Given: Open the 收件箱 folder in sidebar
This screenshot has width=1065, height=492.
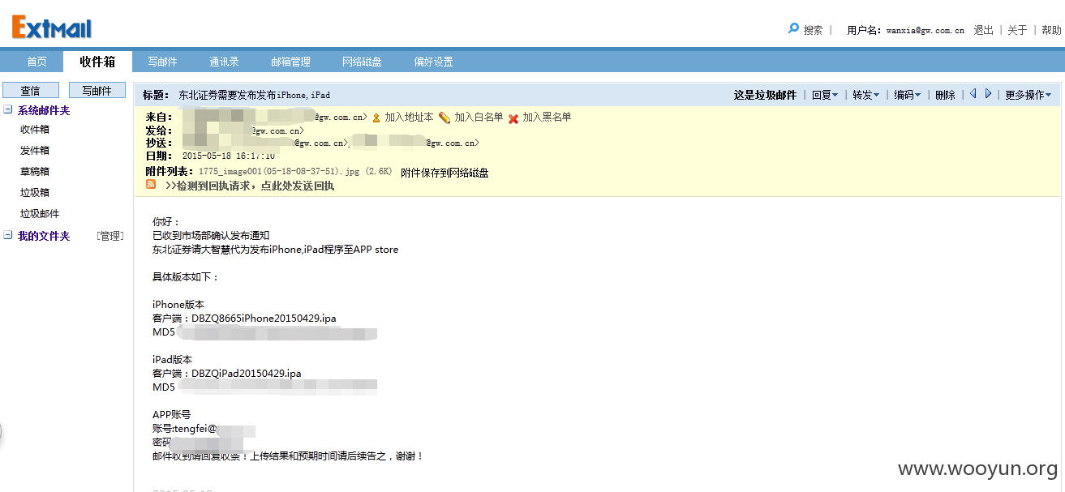Looking at the screenshot, I should tap(35, 129).
